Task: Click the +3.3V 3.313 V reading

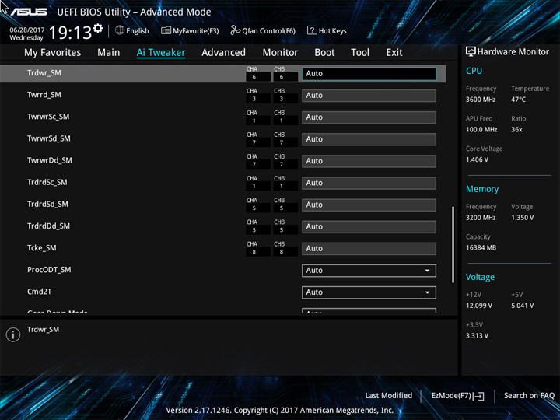Action: tap(477, 336)
